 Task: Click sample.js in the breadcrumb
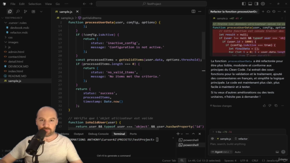(67, 18)
